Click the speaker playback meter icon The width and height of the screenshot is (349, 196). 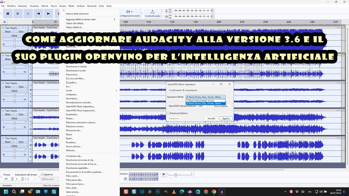click(x=166, y=16)
